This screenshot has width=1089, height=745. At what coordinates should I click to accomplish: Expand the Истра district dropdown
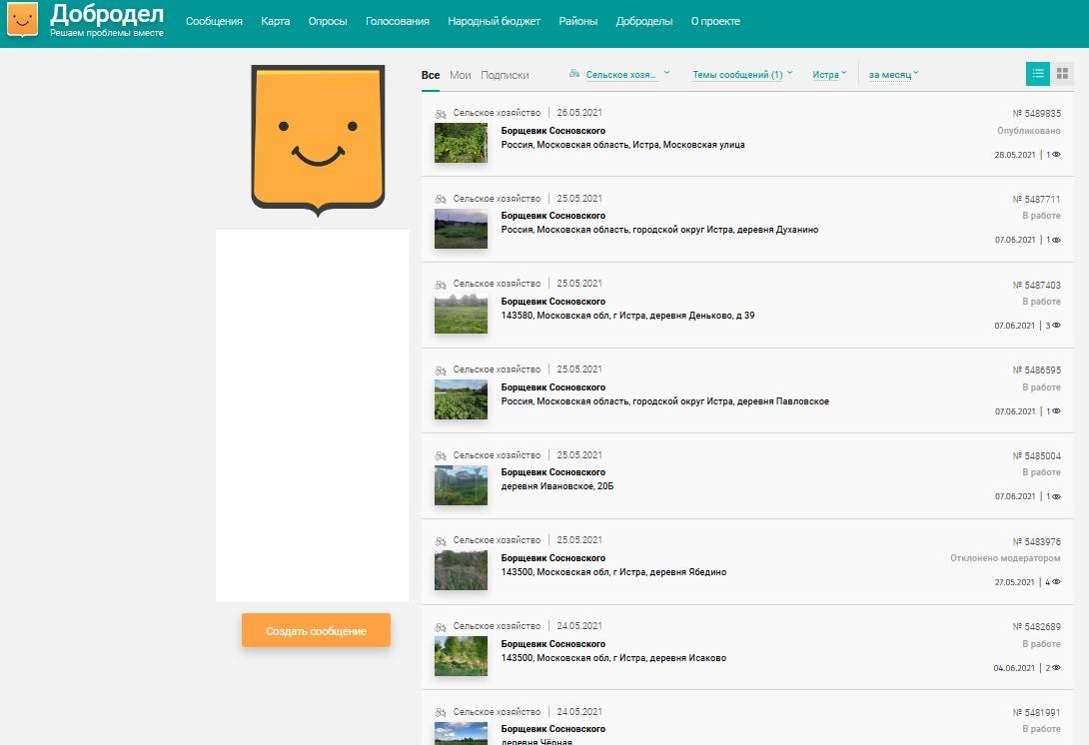pyautogui.click(x=829, y=75)
